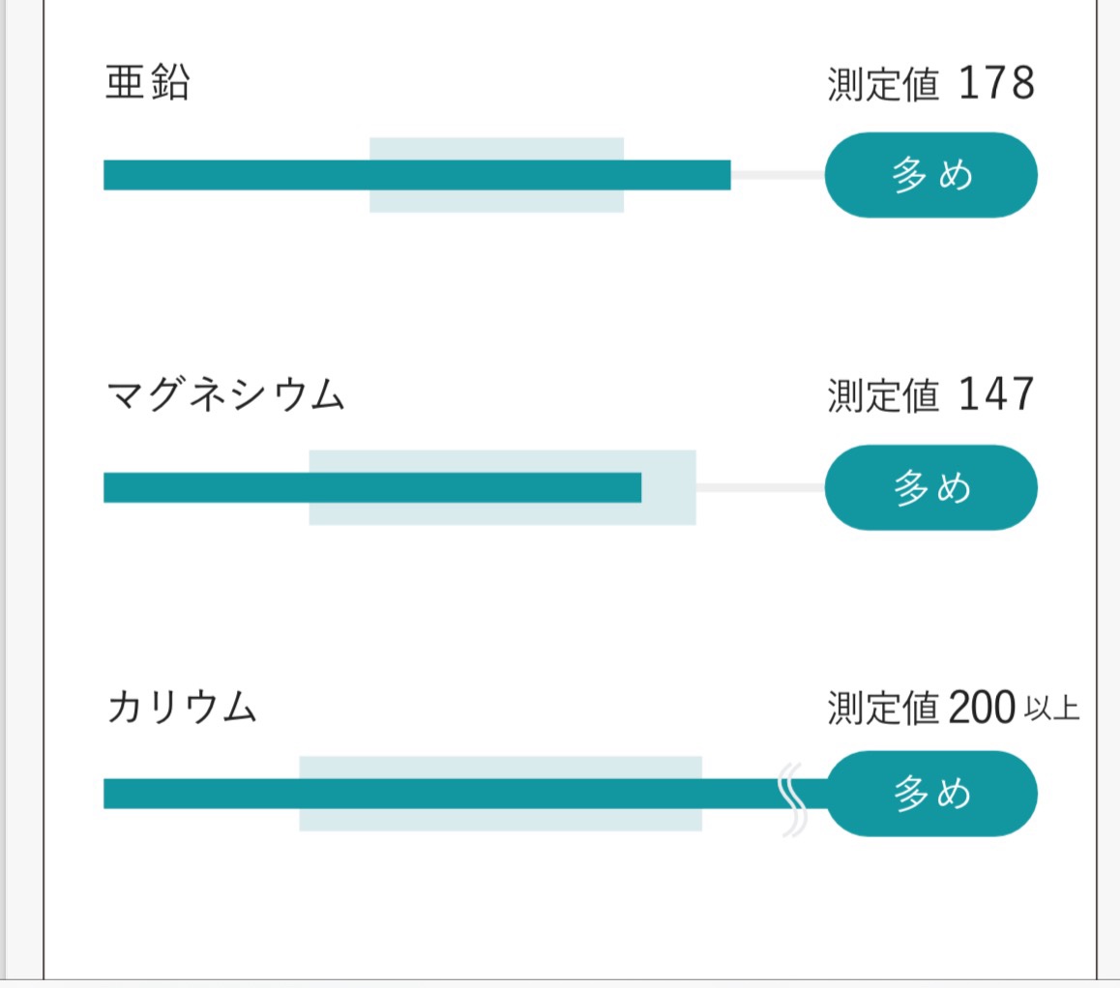Viewport: 1120px width, 988px height.
Task: Click the マグネシウム measurement value 147
Action: pos(996,396)
